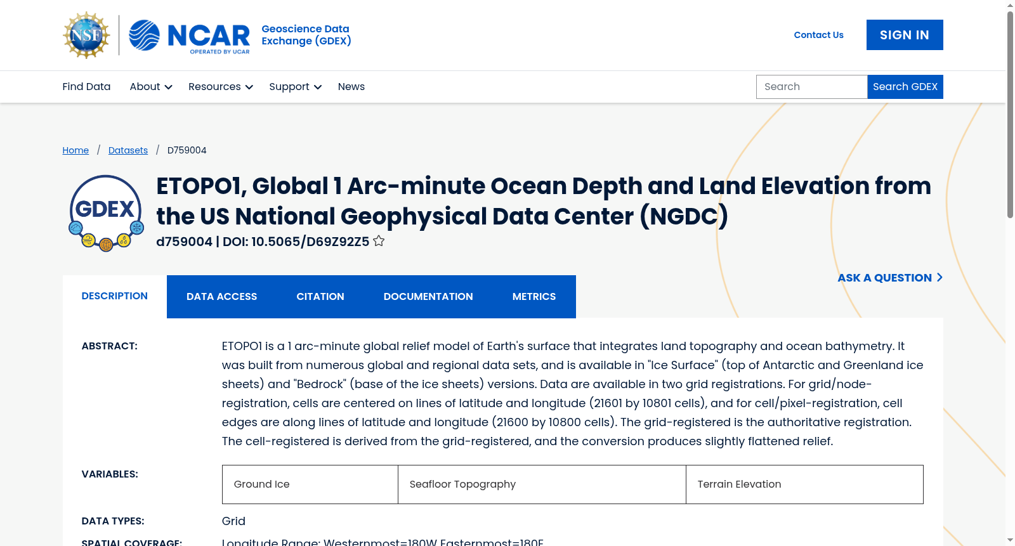Expand the About dropdown menu
The height and width of the screenshot is (546, 1015).
(x=151, y=87)
